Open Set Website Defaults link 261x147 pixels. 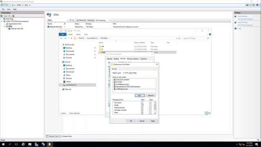[x=246, y=19]
